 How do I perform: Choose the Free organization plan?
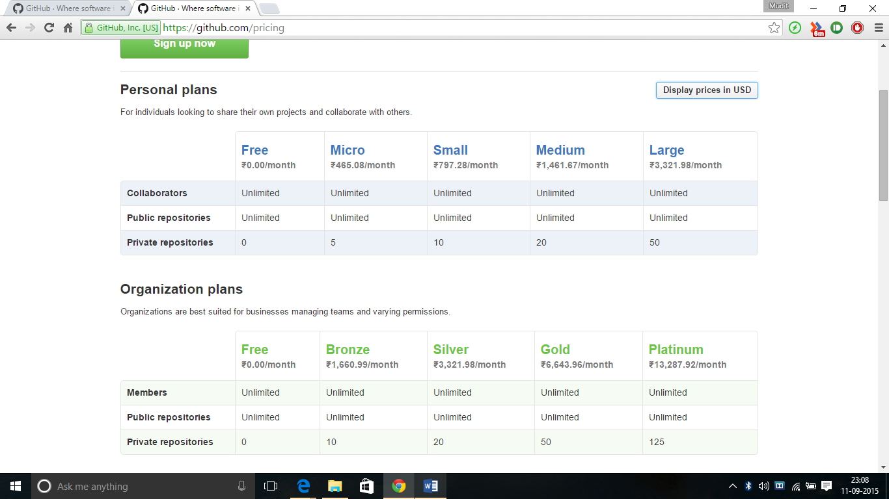[254, 350]
